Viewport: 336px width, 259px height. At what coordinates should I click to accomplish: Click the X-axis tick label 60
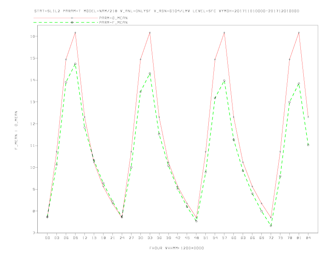click(x=234, y=238)
